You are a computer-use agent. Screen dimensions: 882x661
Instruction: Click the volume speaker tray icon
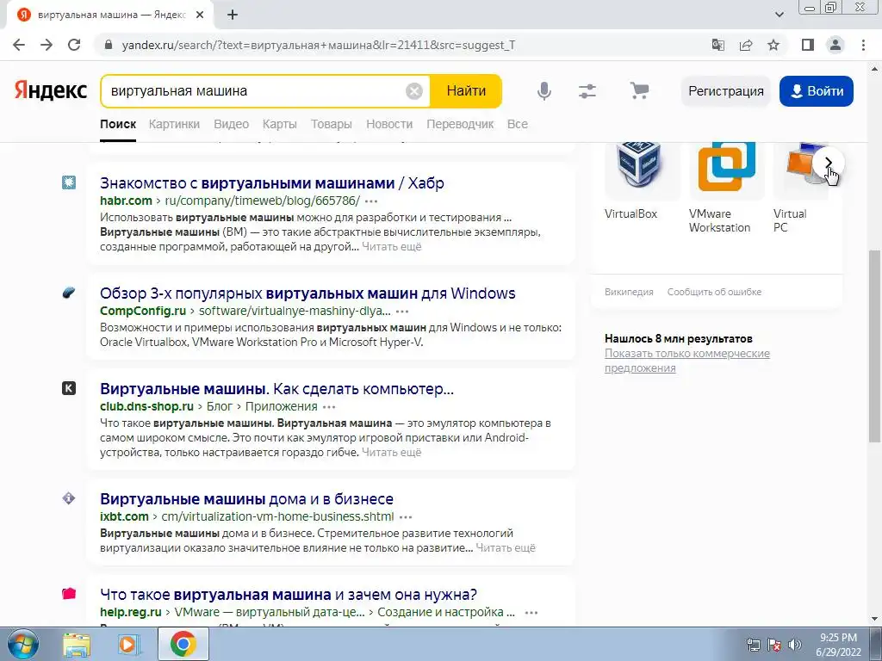(795, 645)
